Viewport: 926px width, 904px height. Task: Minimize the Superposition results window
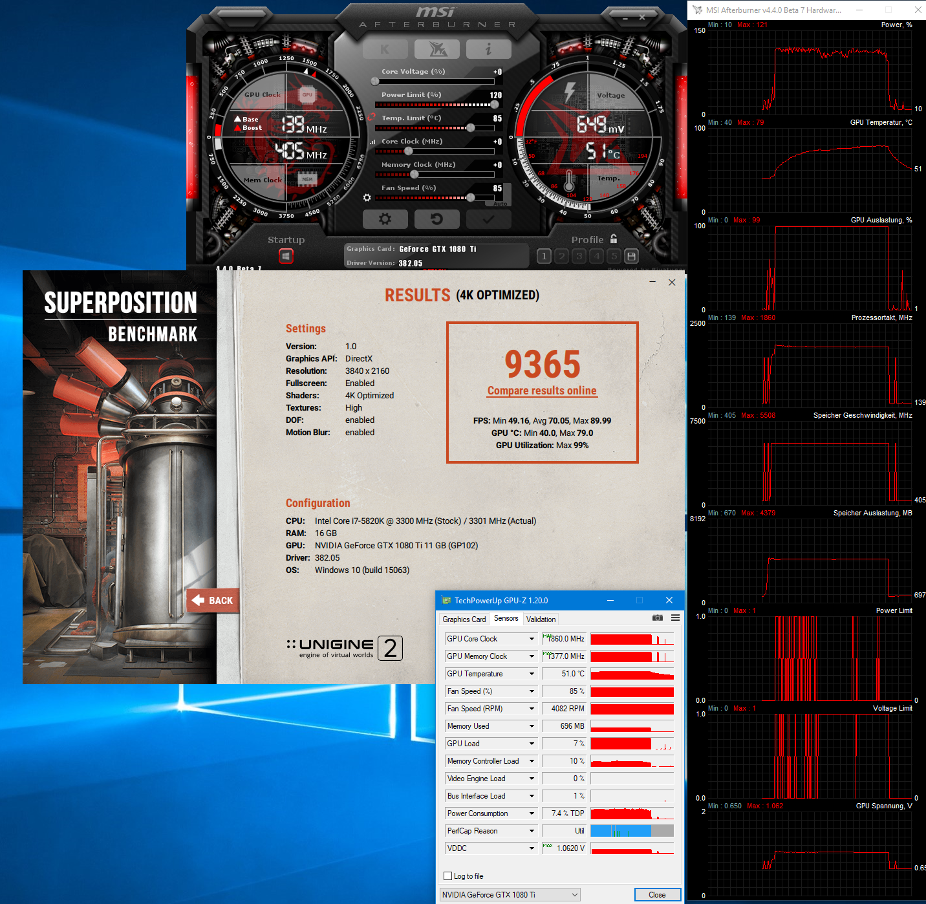(x=652, y=282)
